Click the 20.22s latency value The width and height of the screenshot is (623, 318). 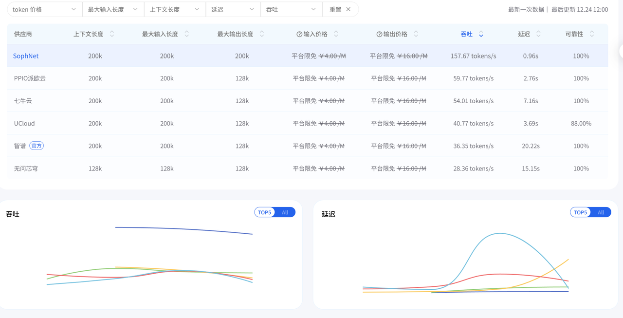[531, 146]
